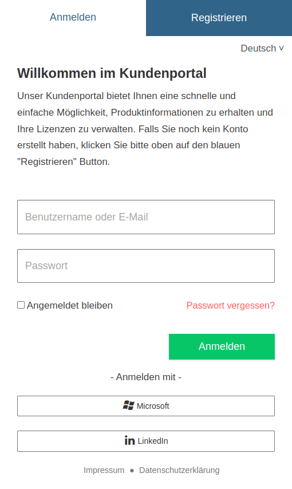Click the '- Anmelden mit -' separator text
The width and height of the screenshot is (292, 489).
[146, 377]
